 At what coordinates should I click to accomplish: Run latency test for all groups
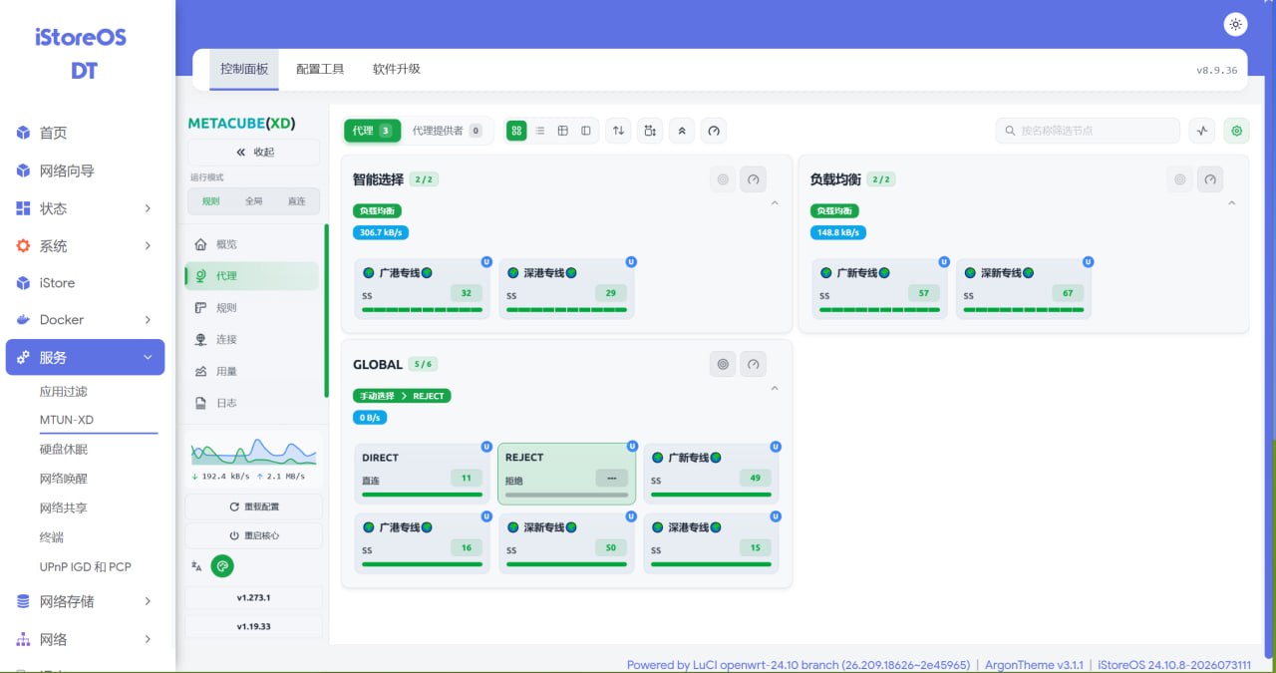point(714,131)
